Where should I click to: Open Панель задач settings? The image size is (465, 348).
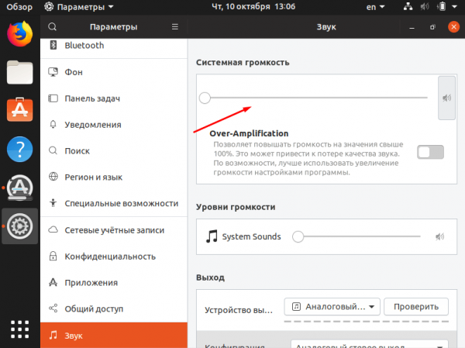click(x=114, y=98)
